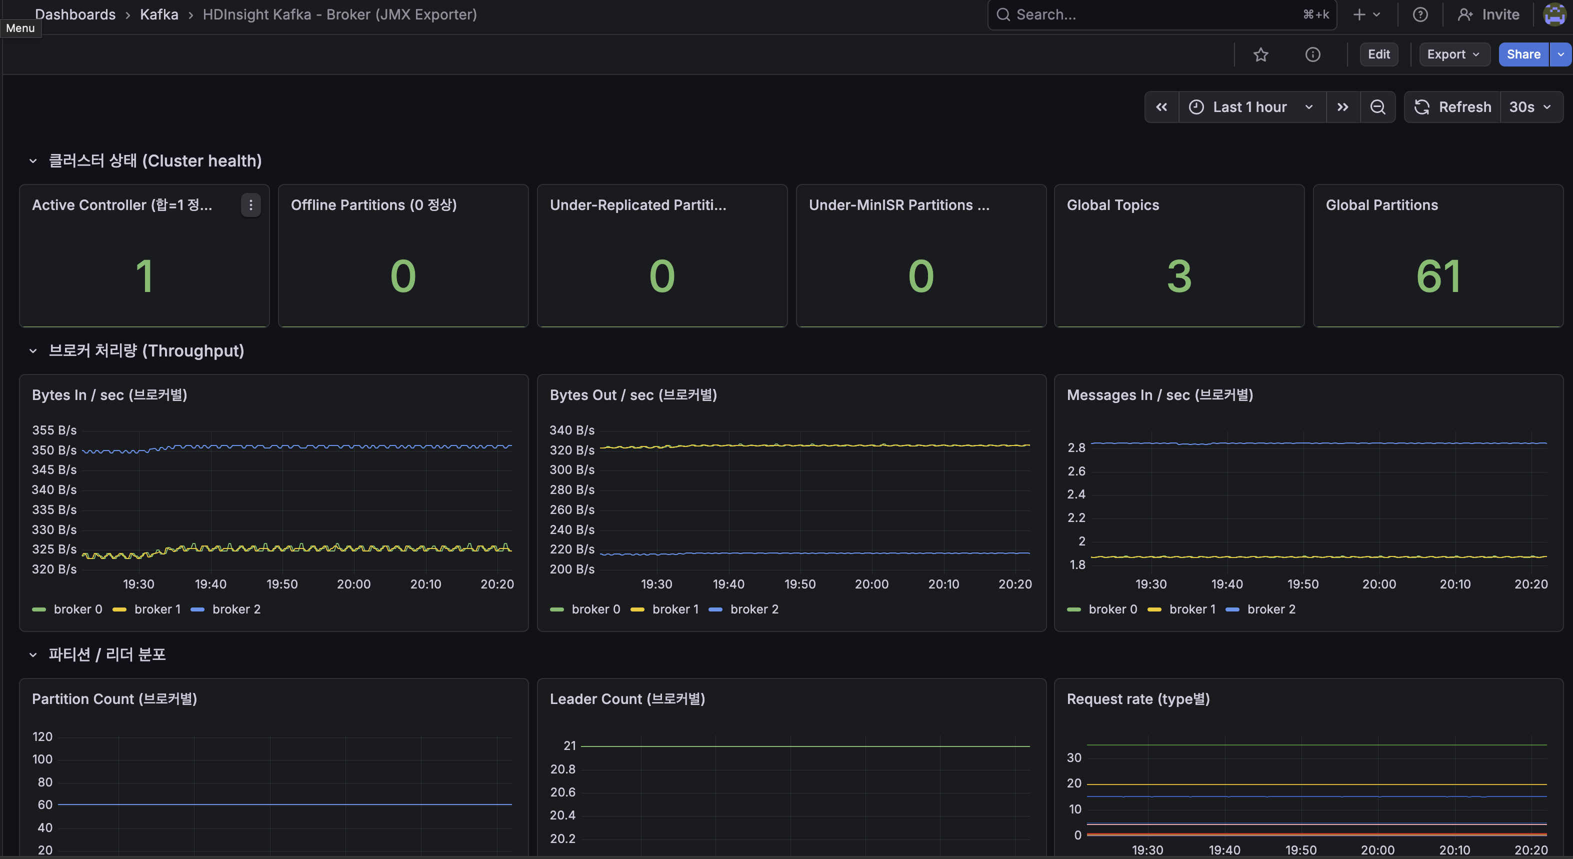Collapse the Throughput row
The width and height of the screenshot is (1573, 859).
[x=33, y=351]
